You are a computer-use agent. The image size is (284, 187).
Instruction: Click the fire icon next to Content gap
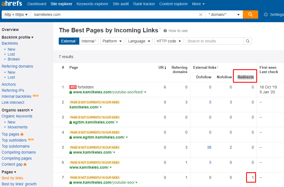[x=25, y=164]
